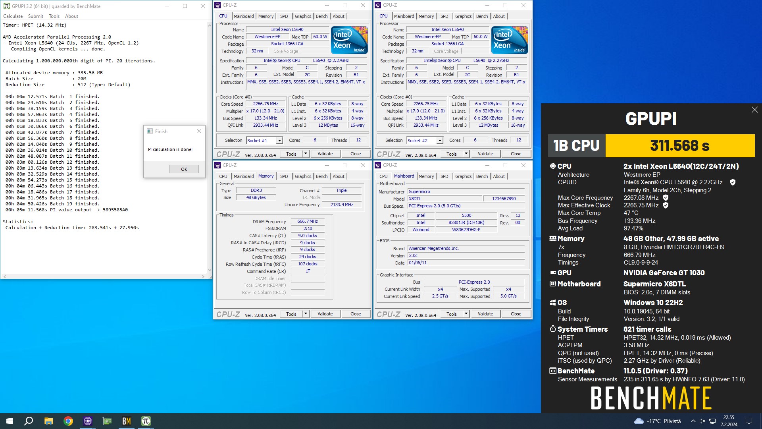Viewport: 762px width, 429px height.
Task: Click the Finish dialog window icon
Action: pyautogui.click(x=150, y=131)
